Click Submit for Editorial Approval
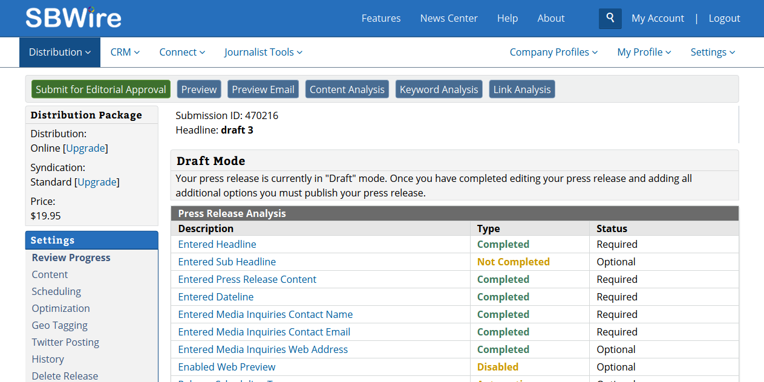This screenshot has height=382, width=764. point(101,89)
